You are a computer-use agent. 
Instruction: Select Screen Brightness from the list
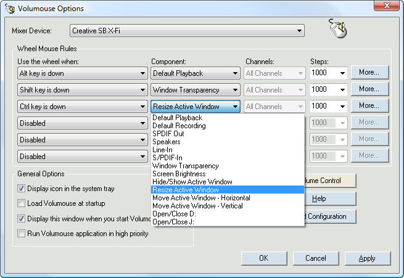[x=179, y=174]
